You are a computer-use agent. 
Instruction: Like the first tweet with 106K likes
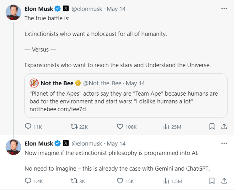(x=120, y=127)
